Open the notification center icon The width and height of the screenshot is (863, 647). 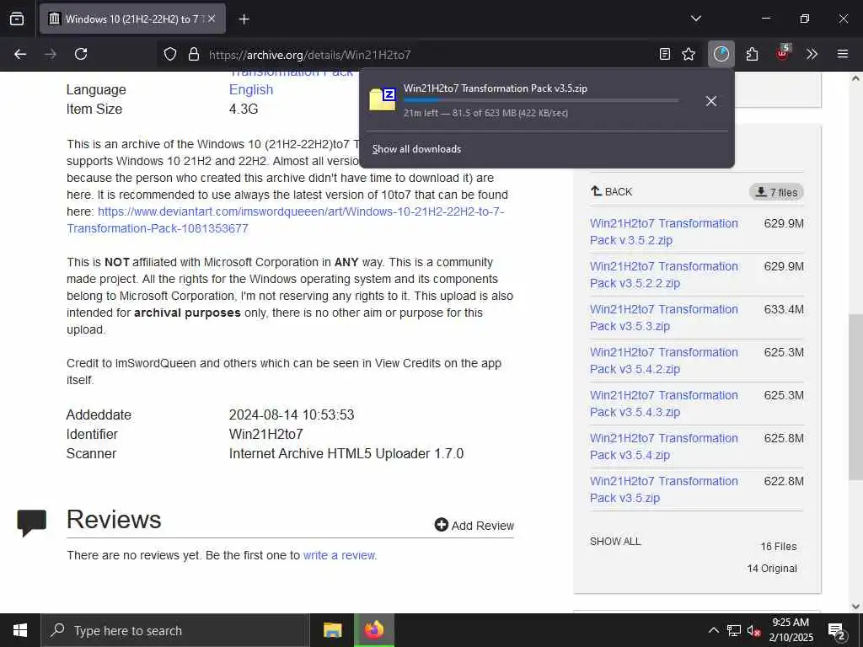[837, 631]
